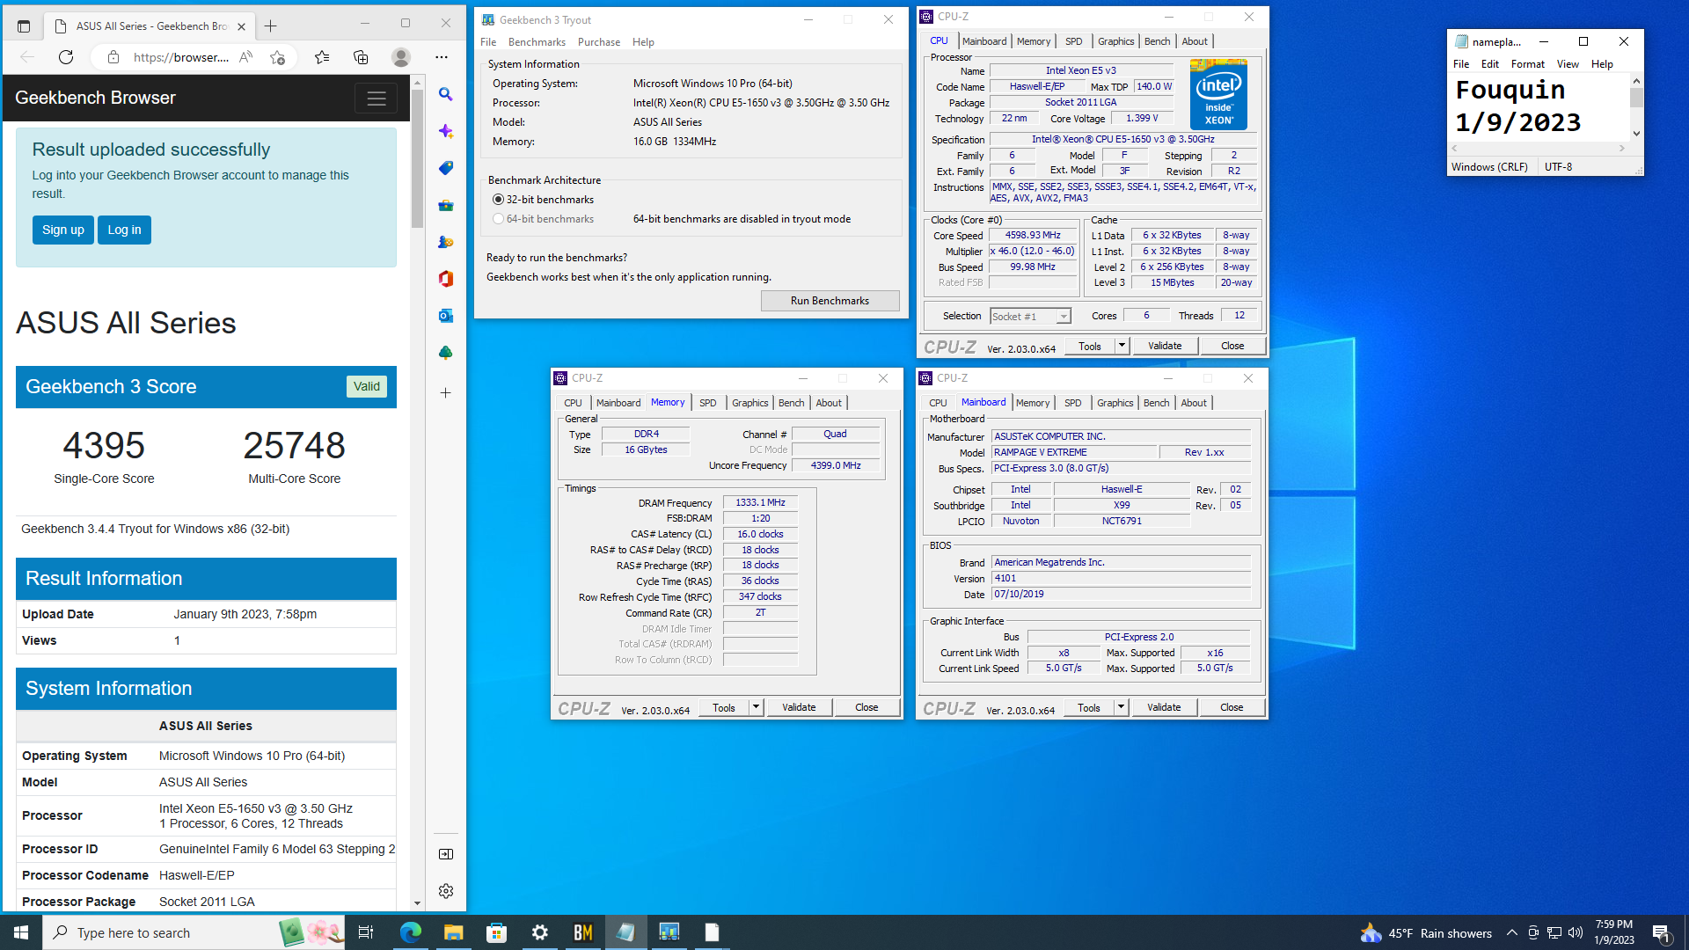Click the browser back arrow

(27, 57)
